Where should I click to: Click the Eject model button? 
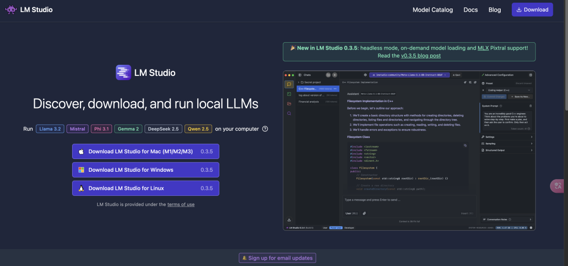(x=457, y=75)
